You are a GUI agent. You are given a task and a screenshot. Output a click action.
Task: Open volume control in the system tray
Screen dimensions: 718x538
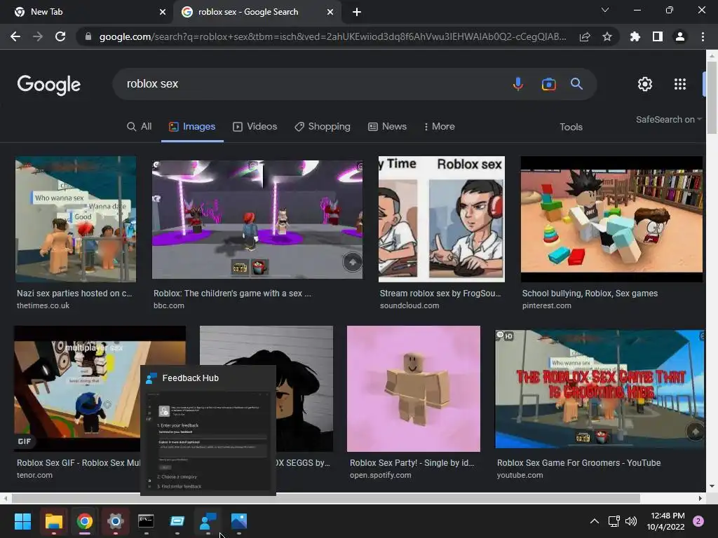pos(631,521)
